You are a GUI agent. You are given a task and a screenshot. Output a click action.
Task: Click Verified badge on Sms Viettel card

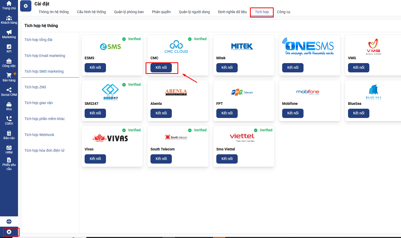(263, 130)
